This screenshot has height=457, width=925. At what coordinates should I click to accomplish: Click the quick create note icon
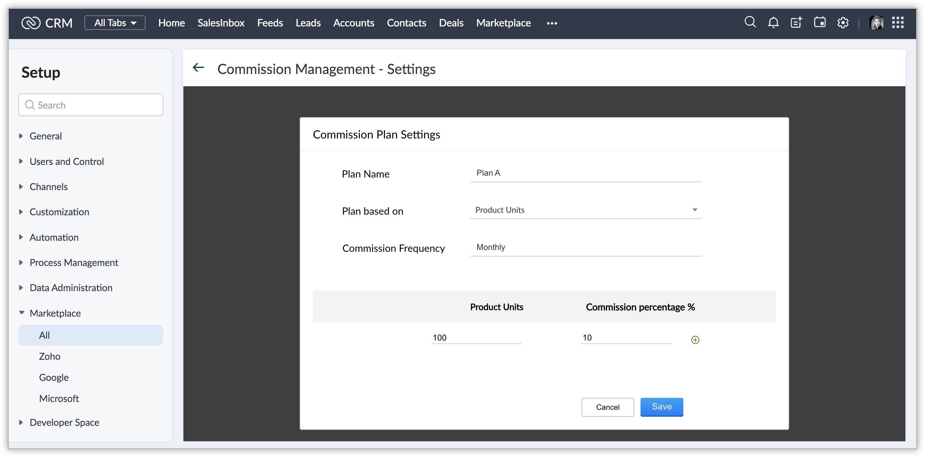coord(796,23)
